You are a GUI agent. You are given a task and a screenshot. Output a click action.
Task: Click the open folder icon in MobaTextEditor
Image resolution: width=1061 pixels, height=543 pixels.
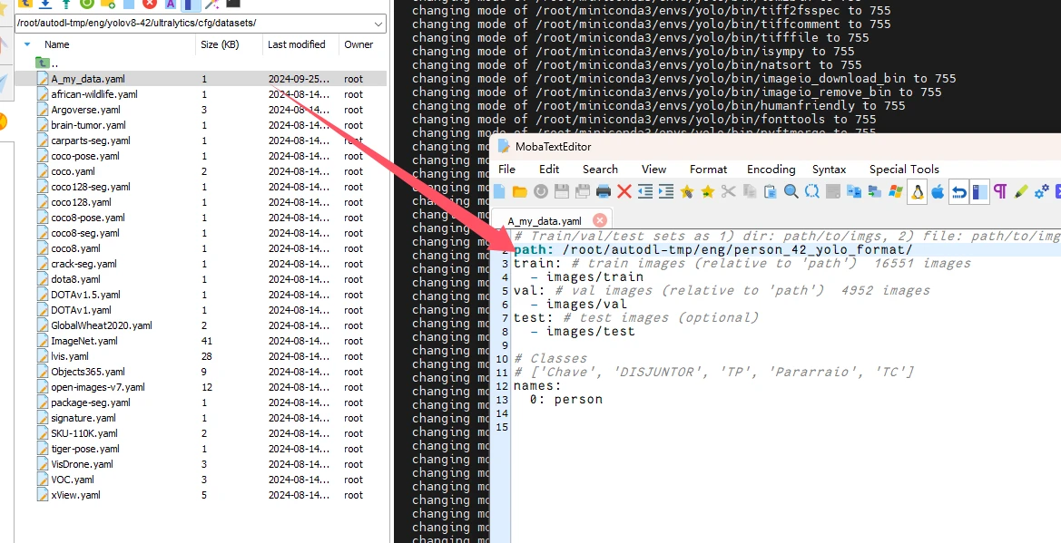pyautogui.click(x=520, y=192)
